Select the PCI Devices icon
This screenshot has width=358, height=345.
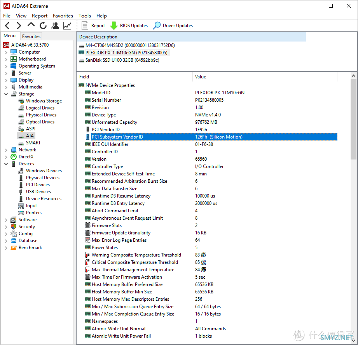(21, 185)
